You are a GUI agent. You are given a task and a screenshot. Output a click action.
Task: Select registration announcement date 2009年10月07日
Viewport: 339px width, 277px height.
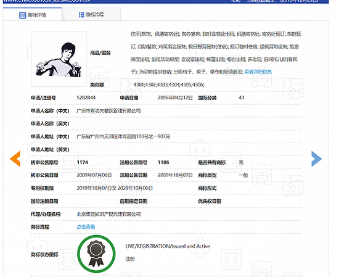pyautogui.click(x=175, y=175)
